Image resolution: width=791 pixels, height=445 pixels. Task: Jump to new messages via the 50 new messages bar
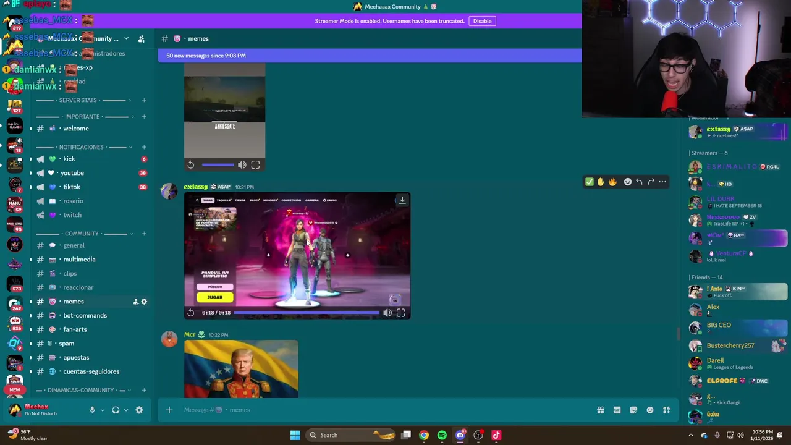[x=370, y=56]
